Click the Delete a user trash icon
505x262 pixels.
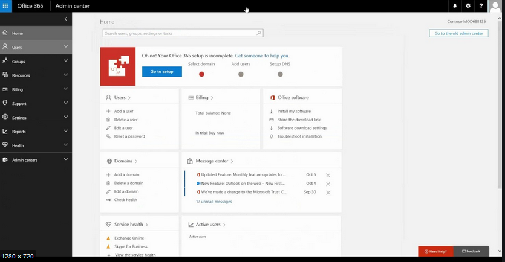coord(108,120)
